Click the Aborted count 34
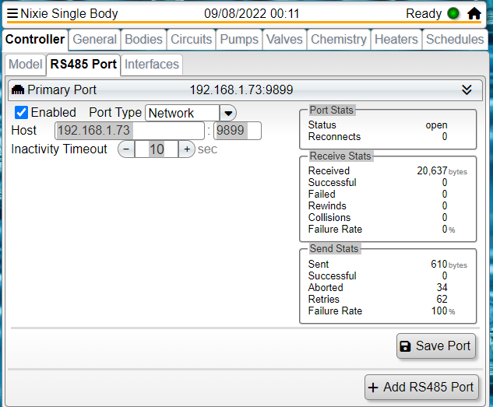Viewport: 493px width, 407px height. 442,287
